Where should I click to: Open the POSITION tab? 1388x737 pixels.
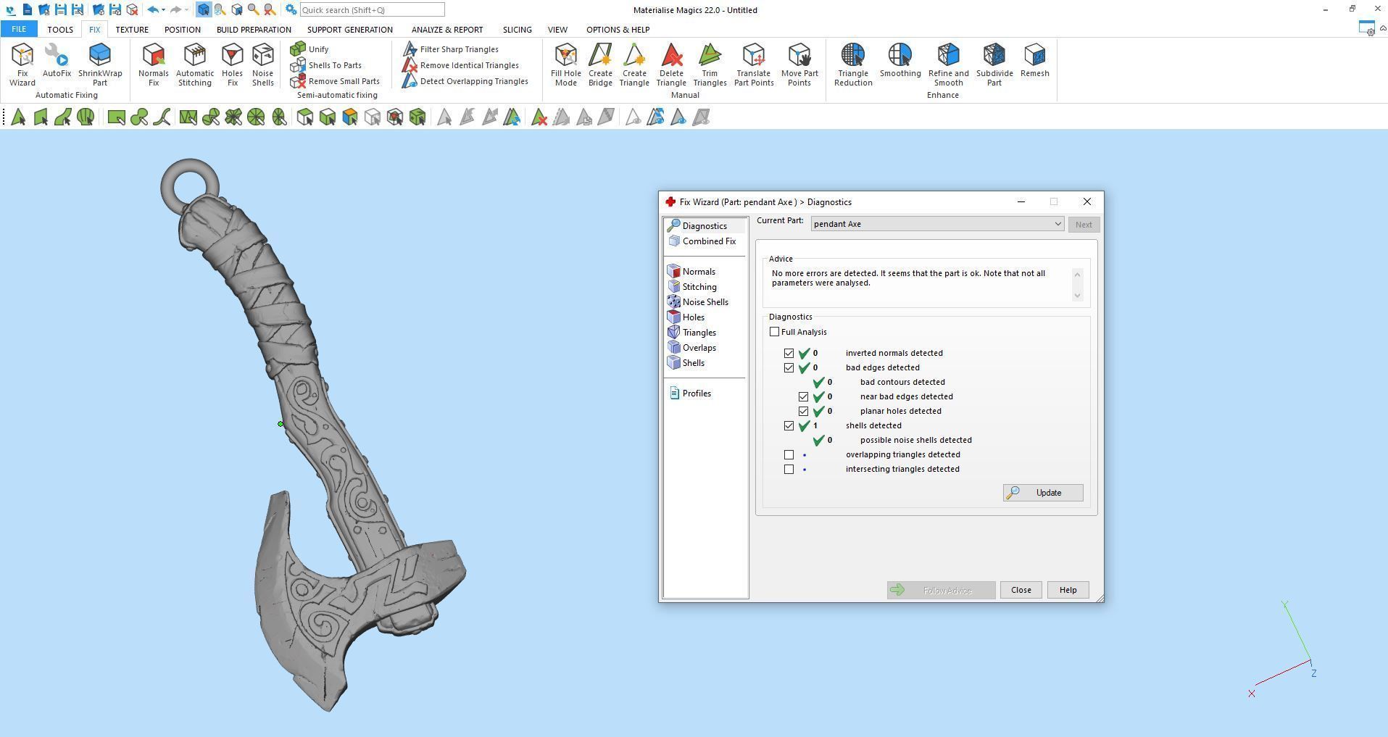click(x=182, y=30)
